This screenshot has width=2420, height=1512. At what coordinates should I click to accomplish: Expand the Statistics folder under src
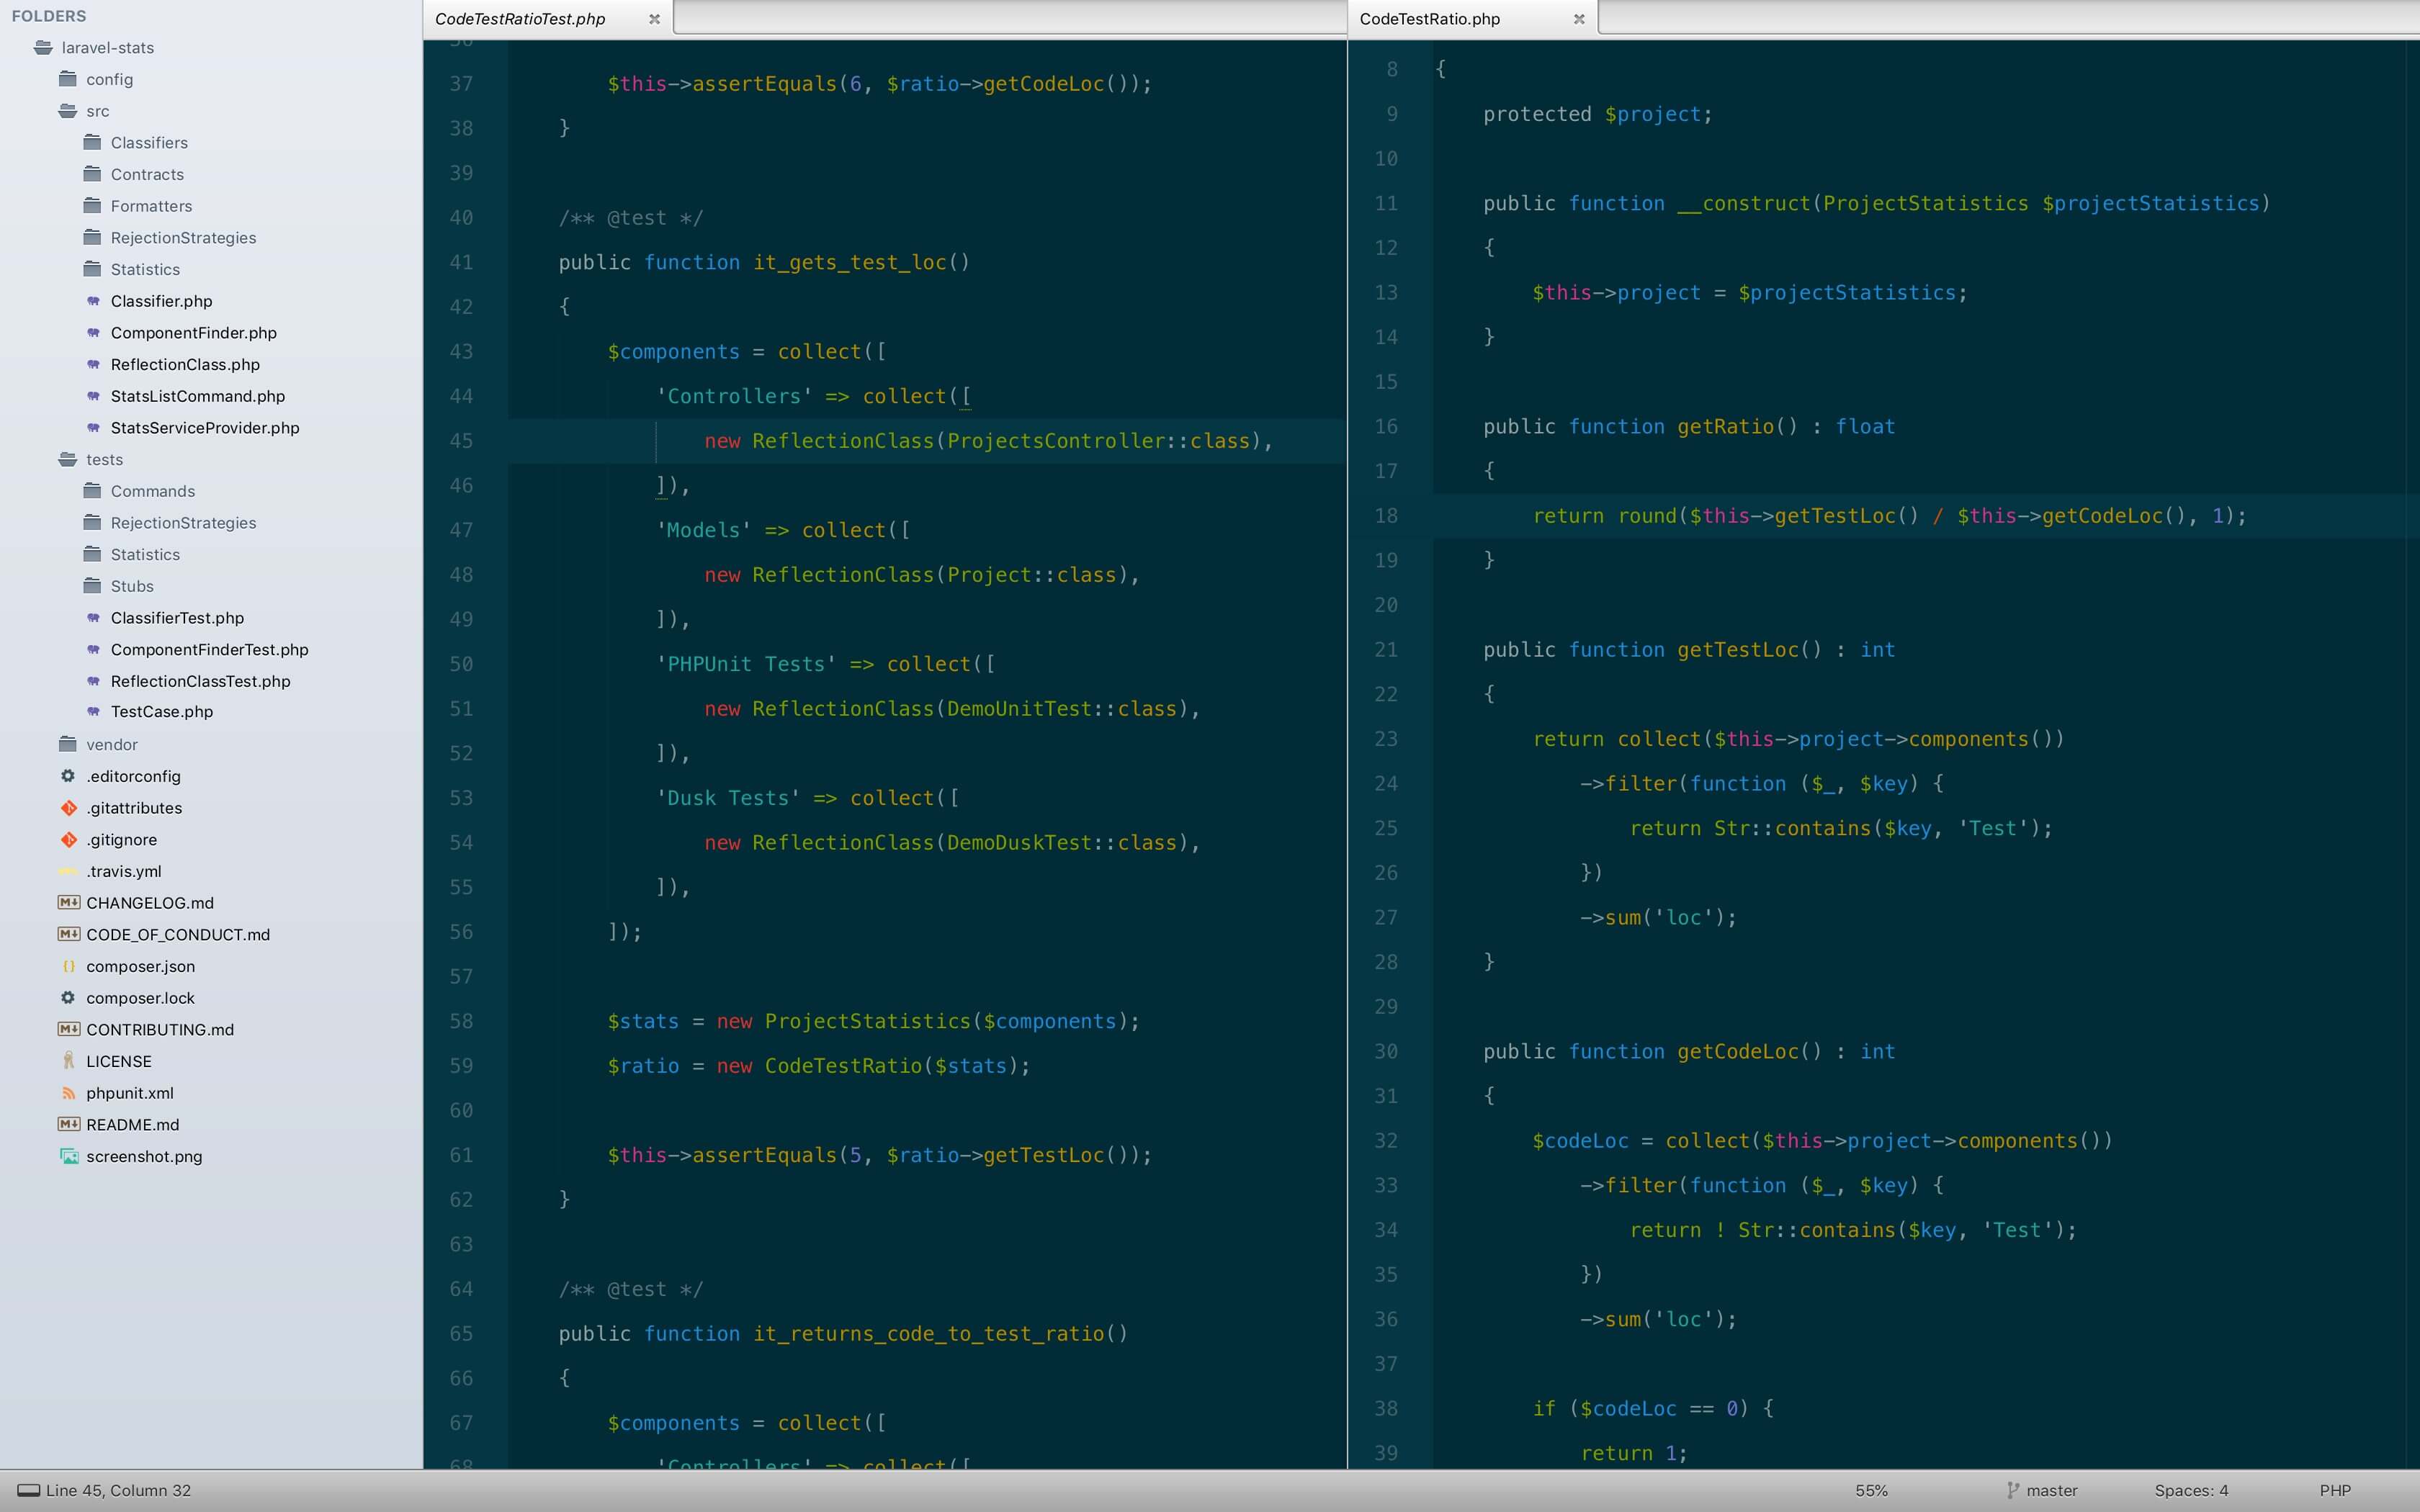pyautogui.click(x=145, y=269)
